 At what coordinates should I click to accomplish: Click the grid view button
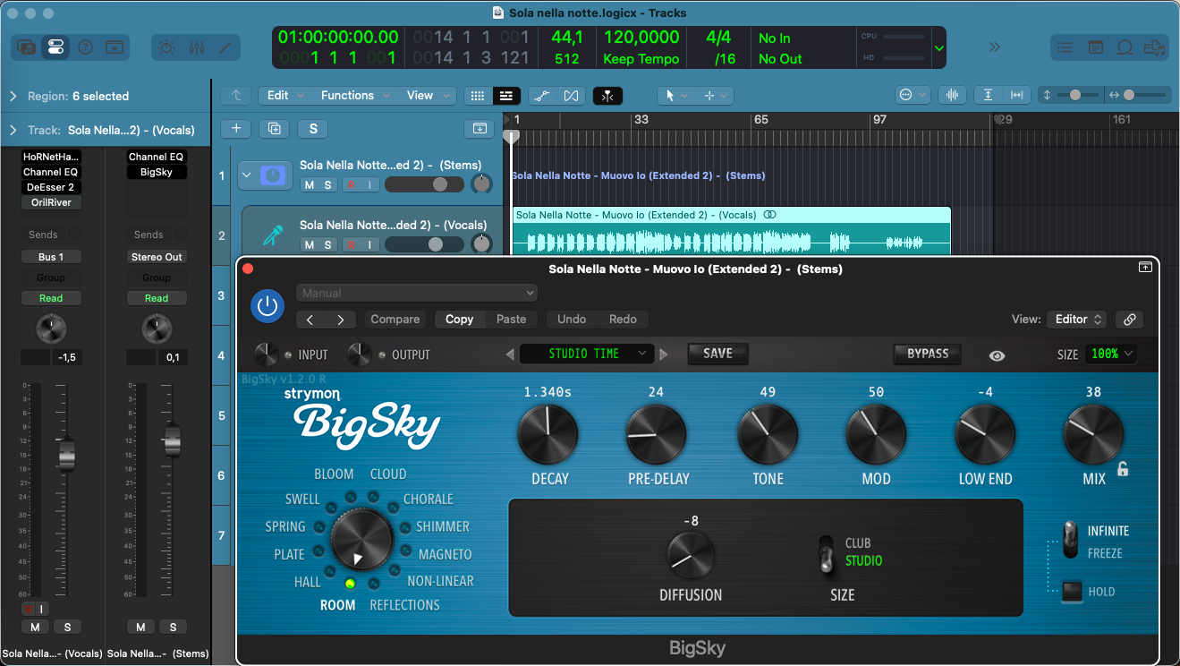coord(478,96)
